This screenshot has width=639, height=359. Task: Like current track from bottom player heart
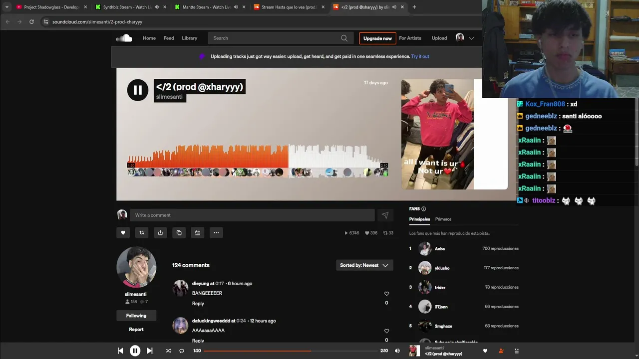pos(485,351)
